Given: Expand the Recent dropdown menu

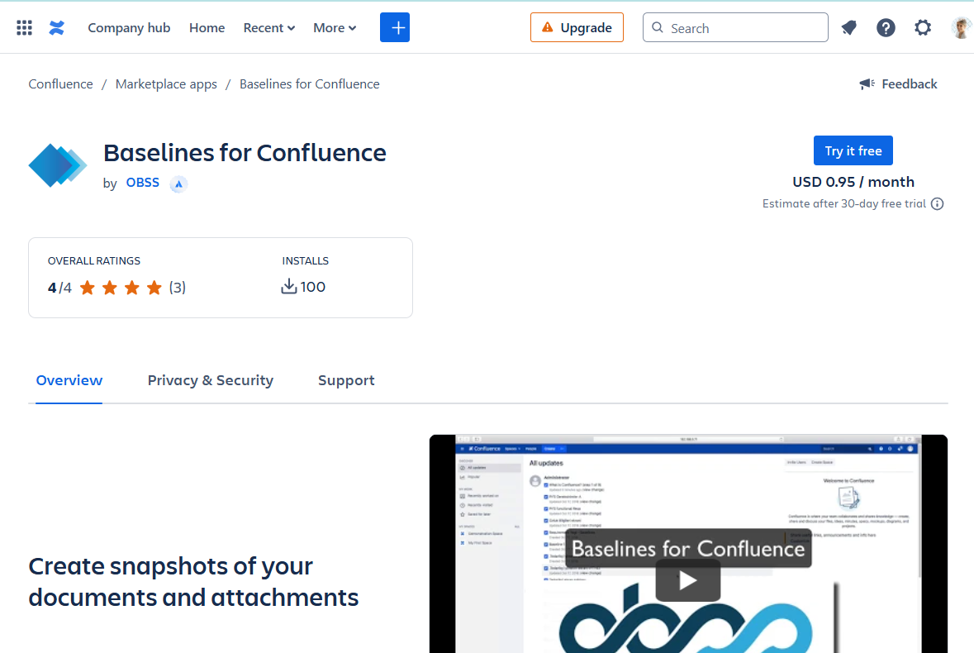Looking at the screenshot, I should point(268,28).
